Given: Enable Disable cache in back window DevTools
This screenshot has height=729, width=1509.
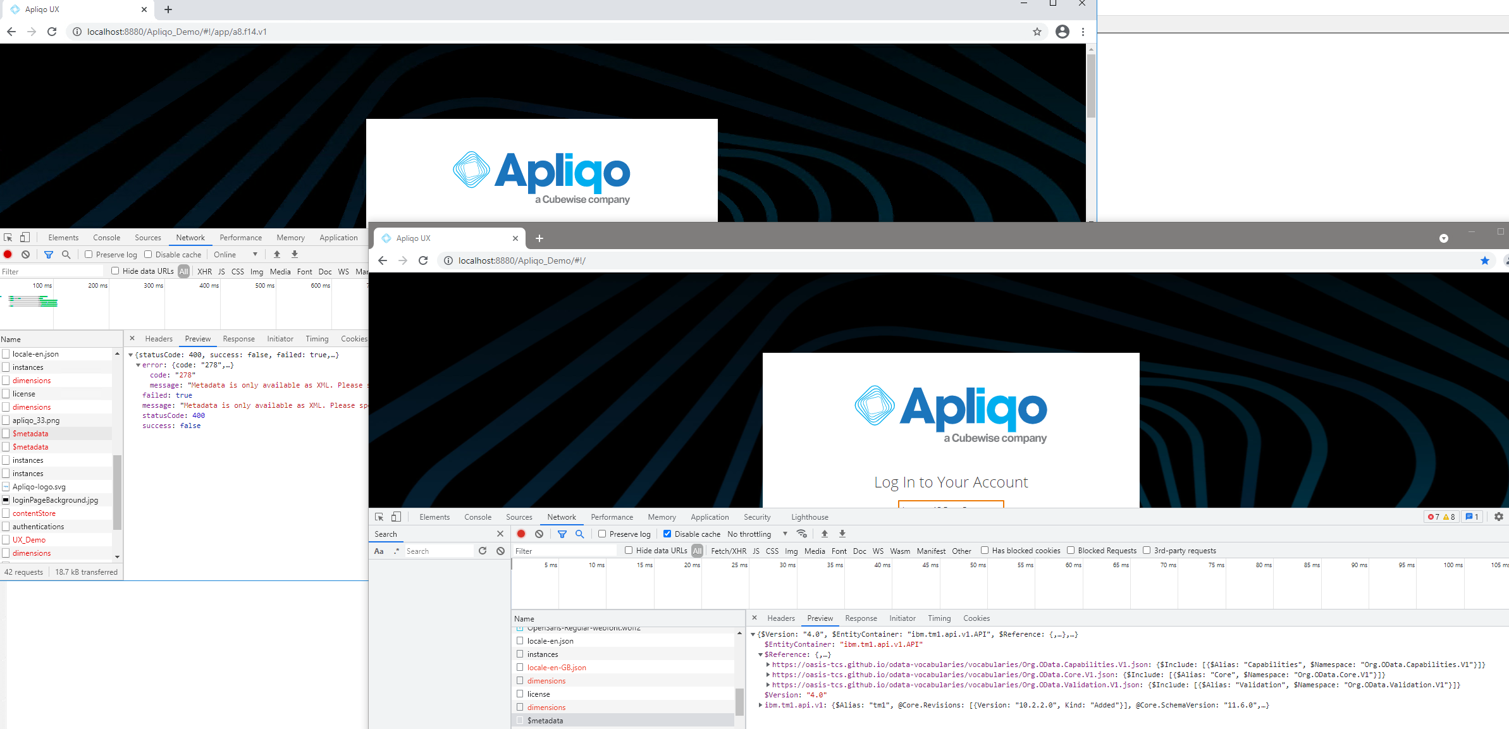Looking at the screenshot, I should [x=148, y=254].
